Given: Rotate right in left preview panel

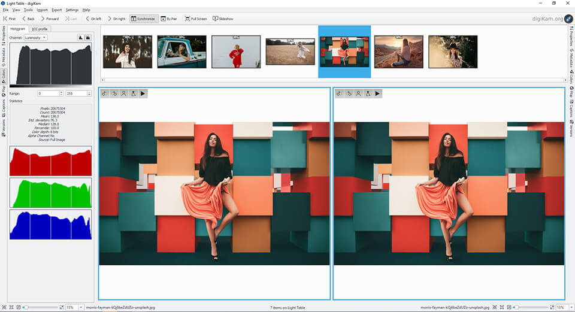Looking at the screenshot, I should point(114,93).
